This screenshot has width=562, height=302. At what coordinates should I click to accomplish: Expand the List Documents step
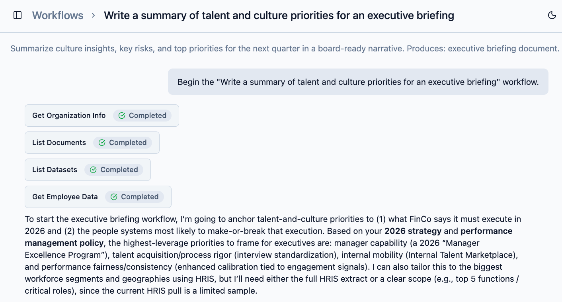pos(59,143)
